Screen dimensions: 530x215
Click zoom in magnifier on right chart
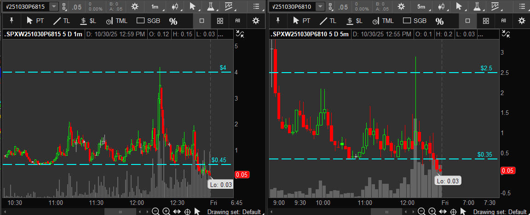(432, 211)
